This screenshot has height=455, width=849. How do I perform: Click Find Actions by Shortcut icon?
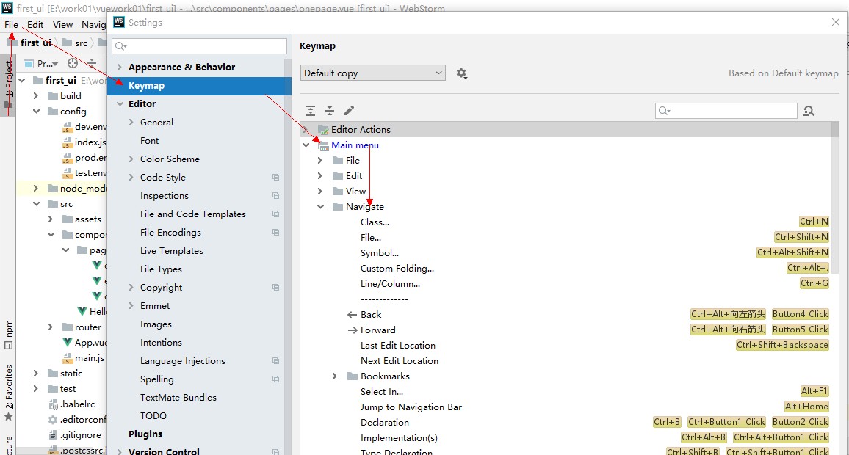pos(809,111)
